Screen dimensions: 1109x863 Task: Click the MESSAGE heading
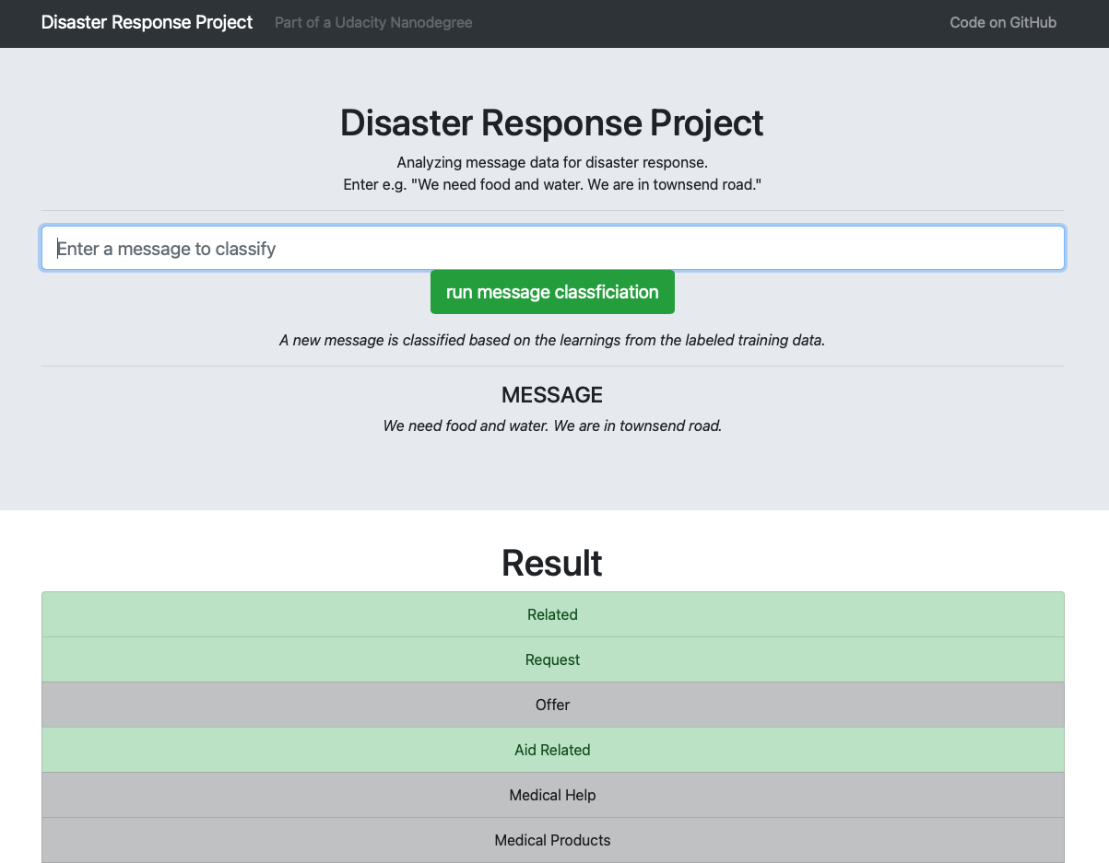pos(552,395)
